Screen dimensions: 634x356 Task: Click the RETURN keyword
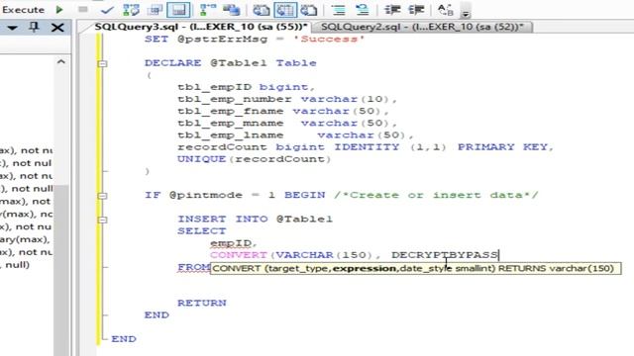pyautogui.click(x=201, y=304)
